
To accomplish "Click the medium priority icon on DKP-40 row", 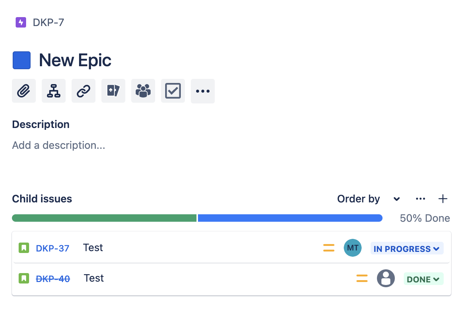I will (362, 278).
